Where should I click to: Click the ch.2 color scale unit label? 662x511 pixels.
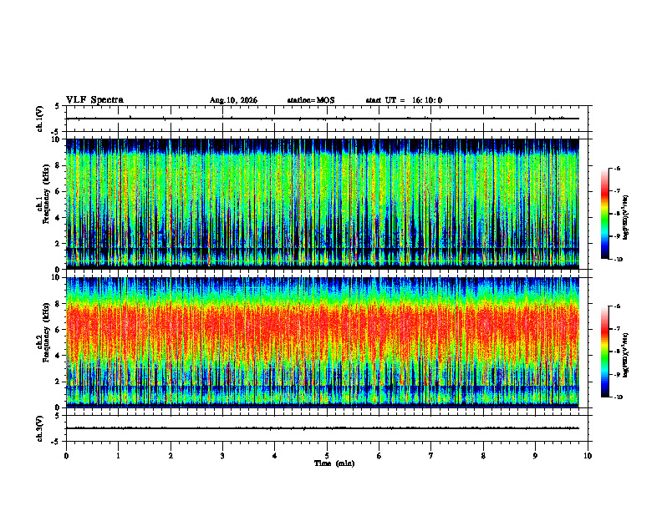(626, 355)
